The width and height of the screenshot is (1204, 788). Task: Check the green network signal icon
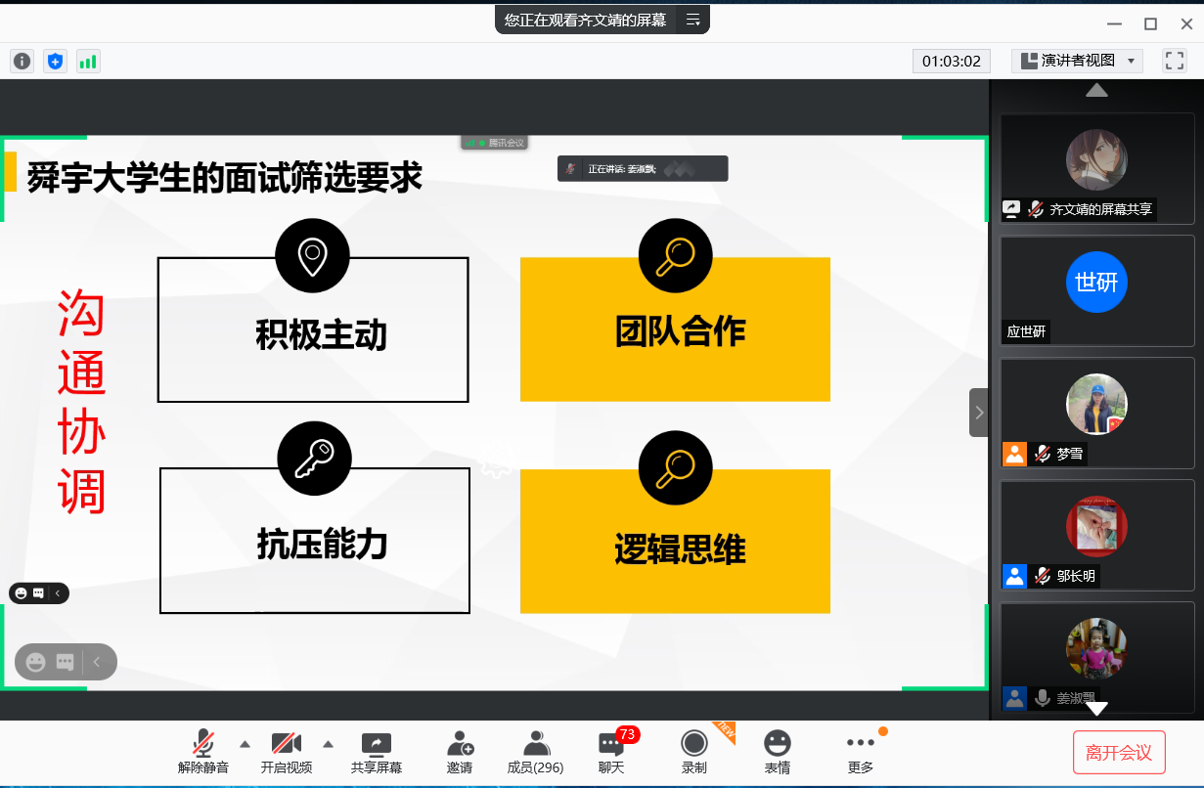pyautogui.click(x=88, y=62)
